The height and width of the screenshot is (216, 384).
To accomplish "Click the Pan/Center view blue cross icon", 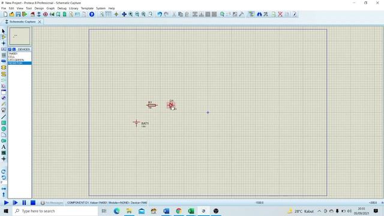I will point(124,14).
